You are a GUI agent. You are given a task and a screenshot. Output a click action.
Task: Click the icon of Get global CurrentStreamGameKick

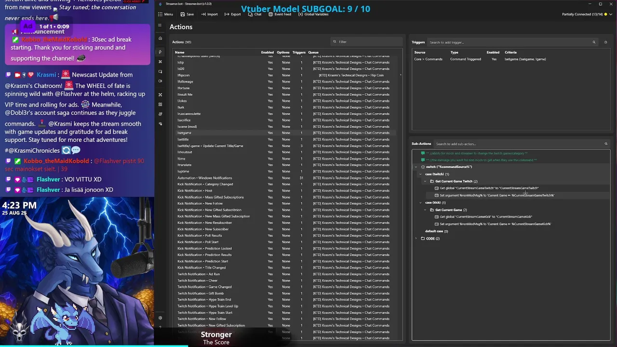(437, 217)
